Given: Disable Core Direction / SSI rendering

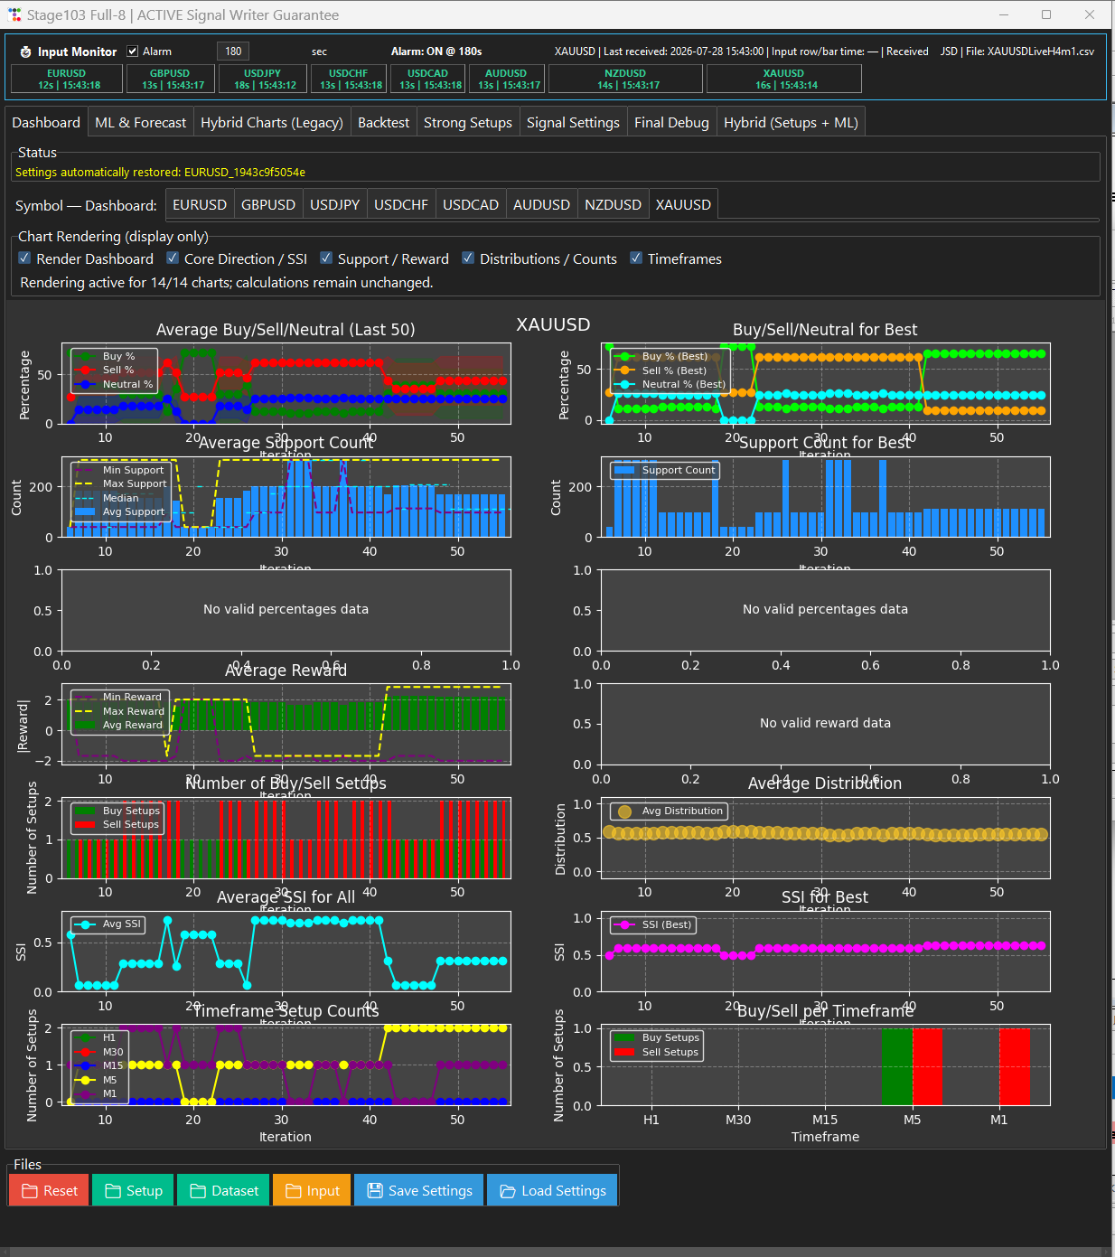Looking at the screenshot, I should pyautogui.click(x=173, y=258).
